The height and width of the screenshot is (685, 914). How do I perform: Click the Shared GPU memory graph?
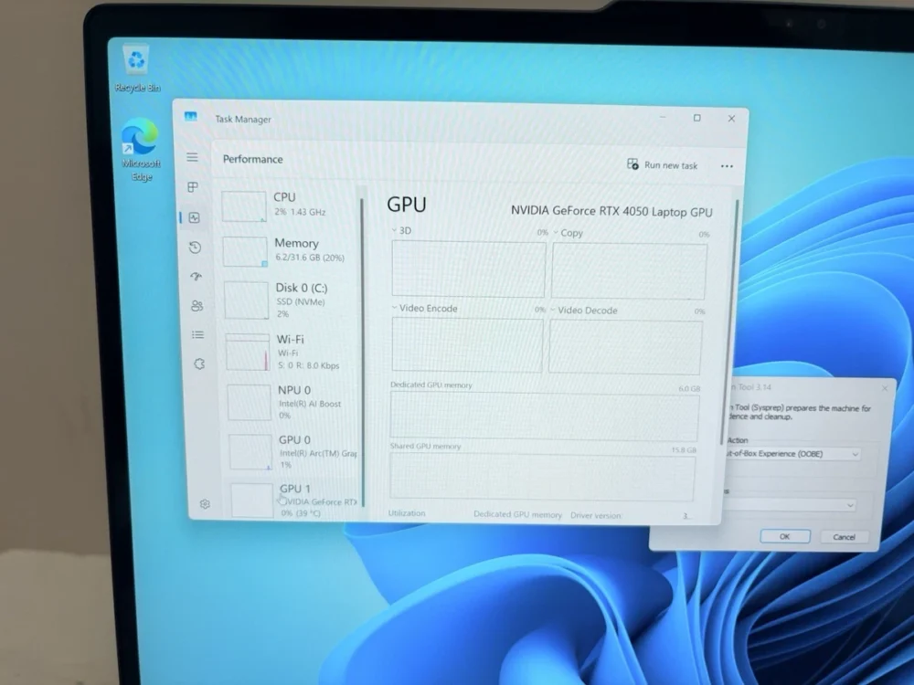point(541,477)
